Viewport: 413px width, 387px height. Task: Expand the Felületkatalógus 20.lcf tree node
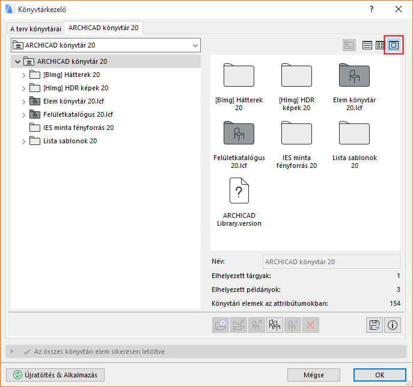click(x=23, y=115)
